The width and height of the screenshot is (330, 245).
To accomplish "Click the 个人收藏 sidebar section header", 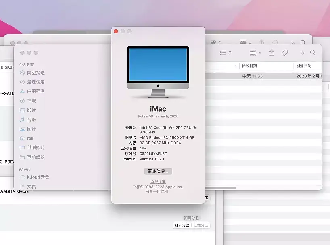I will click(27, 65).
